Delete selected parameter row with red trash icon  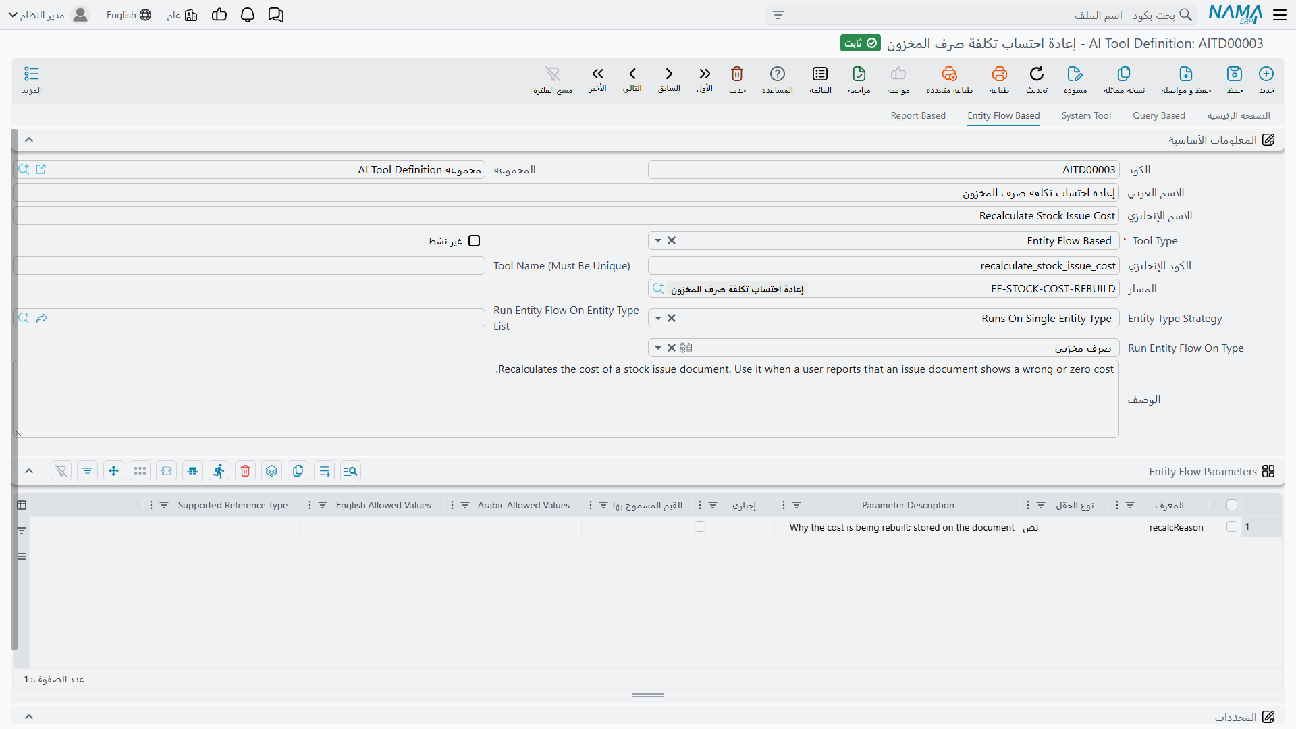(246, 471)
